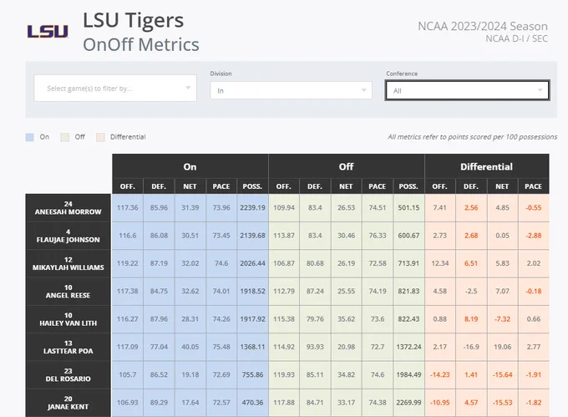This screenshot has height=417, width=568.
Task: Select the Del Rosario row label
Action: point(68,375)
